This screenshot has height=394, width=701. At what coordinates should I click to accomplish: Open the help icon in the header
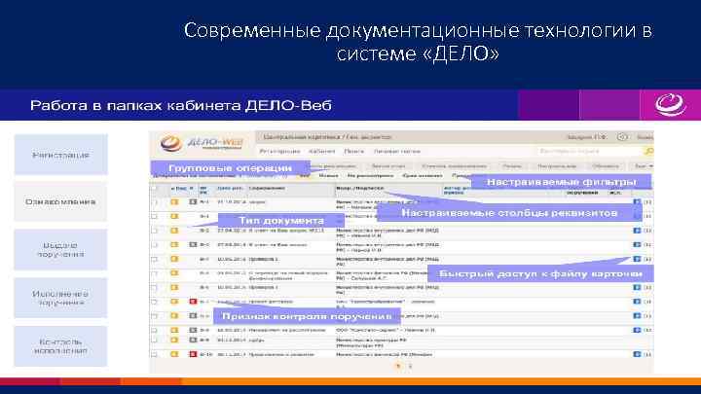click(622, 137)
